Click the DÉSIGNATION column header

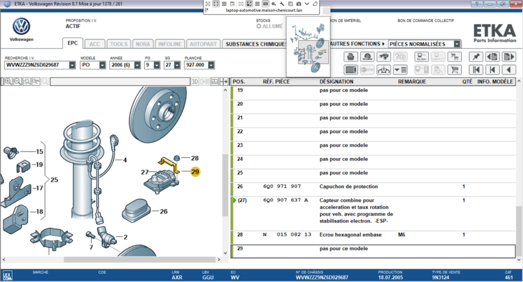[x=337, y=82]
